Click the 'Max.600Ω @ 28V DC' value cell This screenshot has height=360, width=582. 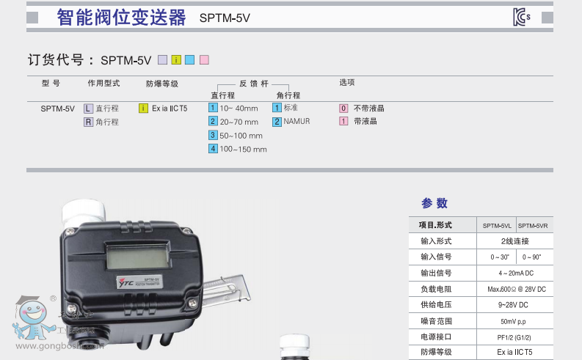tap(514, 289)
